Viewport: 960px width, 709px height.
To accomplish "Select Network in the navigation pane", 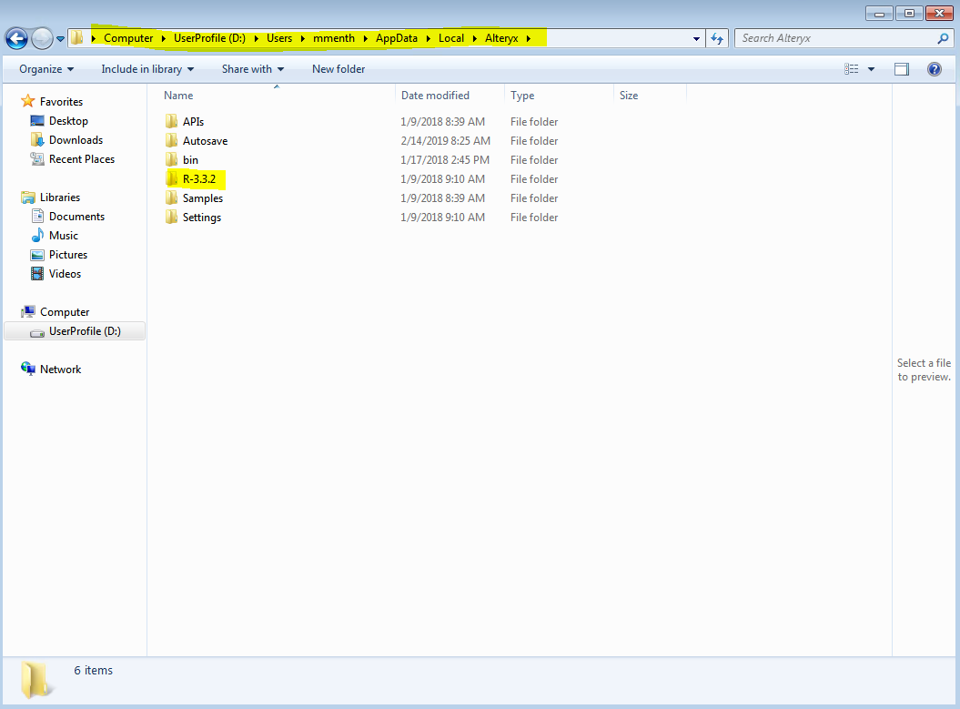I will pos(61,369).
